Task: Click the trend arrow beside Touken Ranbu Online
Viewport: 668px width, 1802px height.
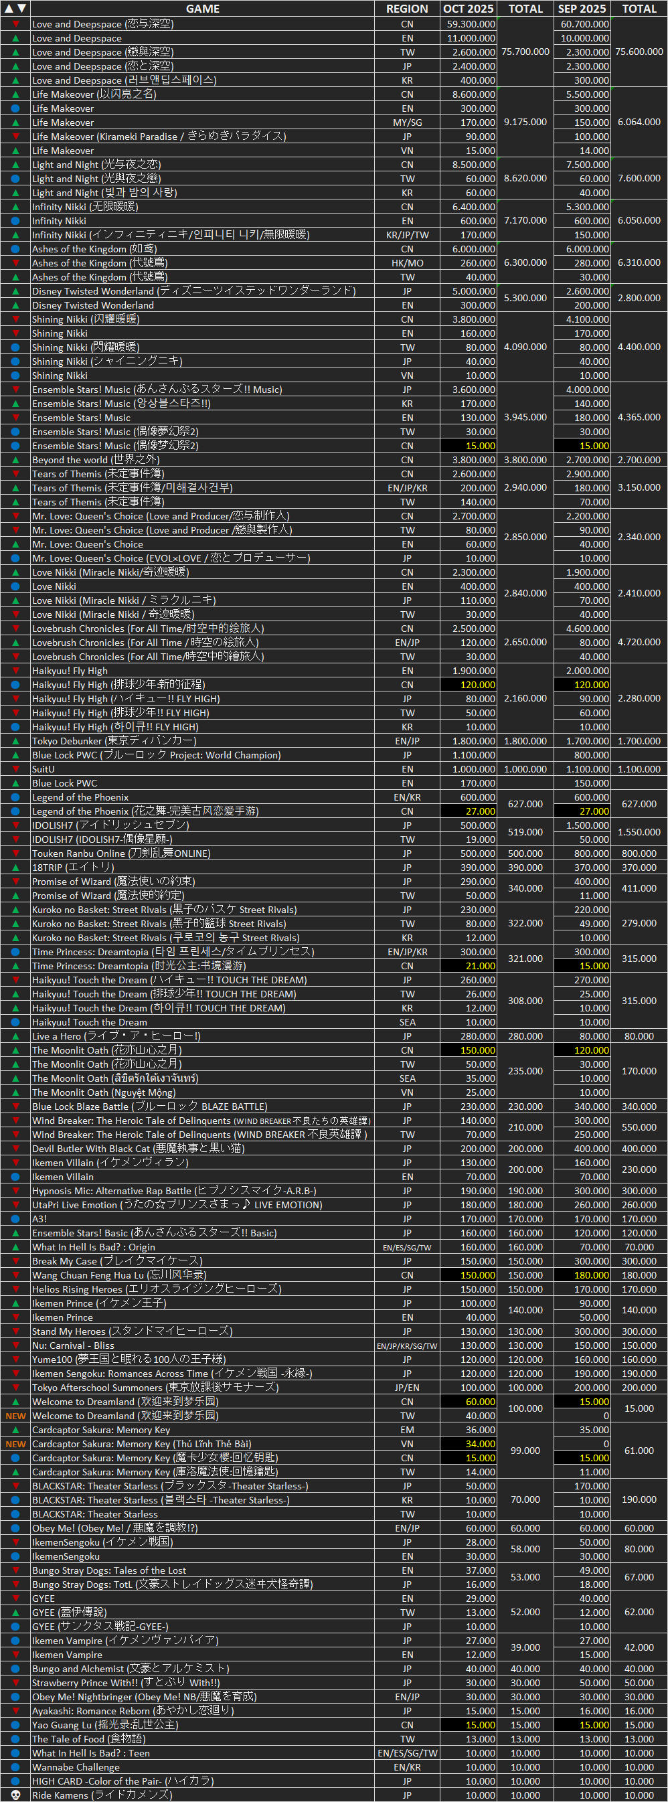Action: point(15,853)
